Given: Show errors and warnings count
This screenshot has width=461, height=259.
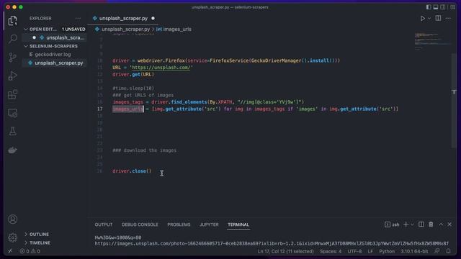Looking at the screenshot, I should [30, 251].
